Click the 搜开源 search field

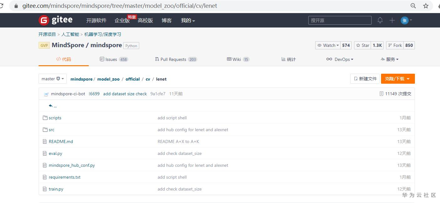pyautogui.click(x=340, y=20)
